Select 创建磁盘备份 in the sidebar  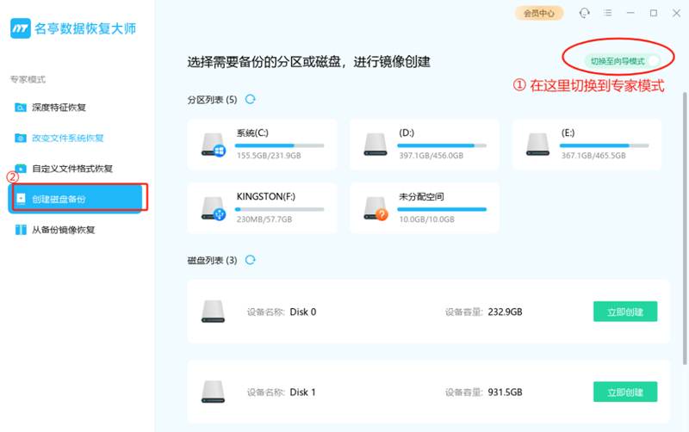(x=75, y=199)
